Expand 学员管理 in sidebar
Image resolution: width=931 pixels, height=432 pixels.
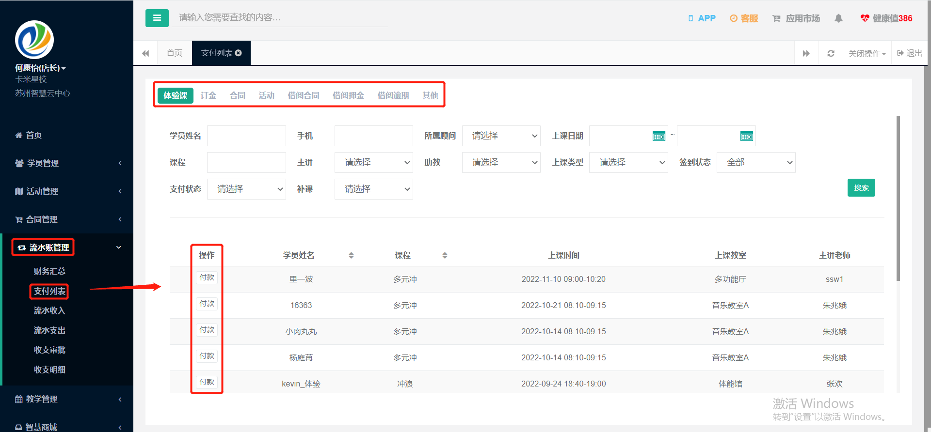tap(68, 163)
